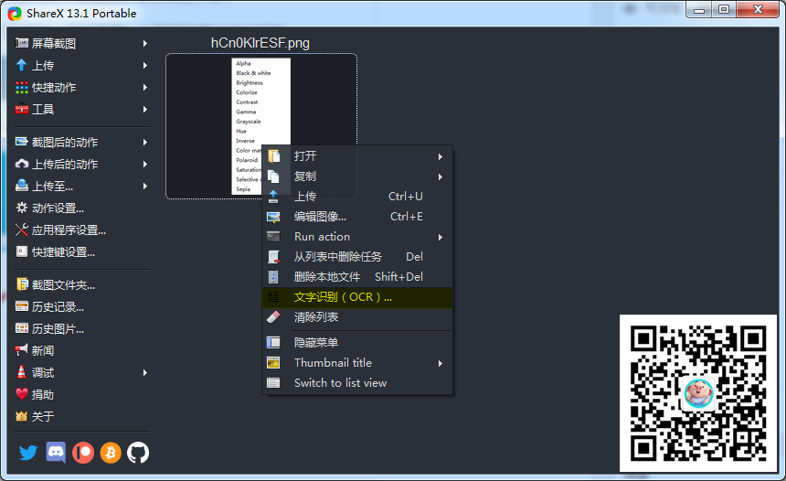
Task: Expand the Run action submenu arrow
Action: pyautogui.click(x=441, y=237)
